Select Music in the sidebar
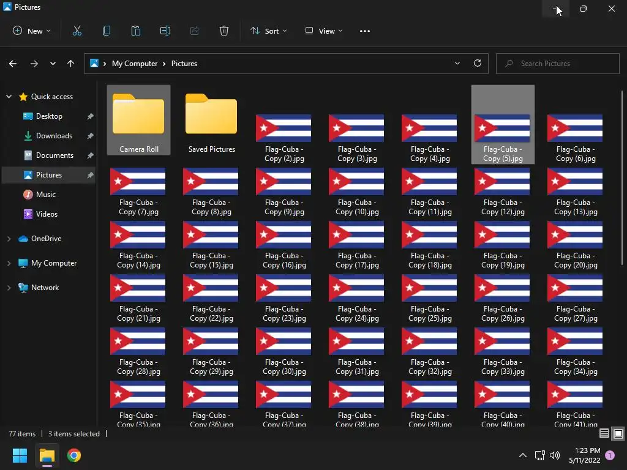The height and width of the screenshot is (470, 627). click(45, 194)
